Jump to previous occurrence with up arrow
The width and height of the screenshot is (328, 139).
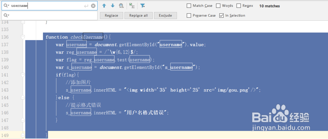point(104,6)
